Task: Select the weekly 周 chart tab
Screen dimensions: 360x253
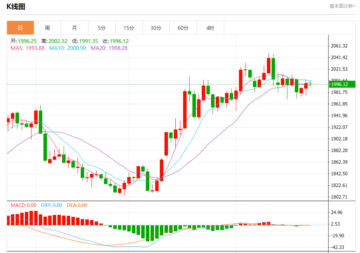Action: [x=48, y=28]
